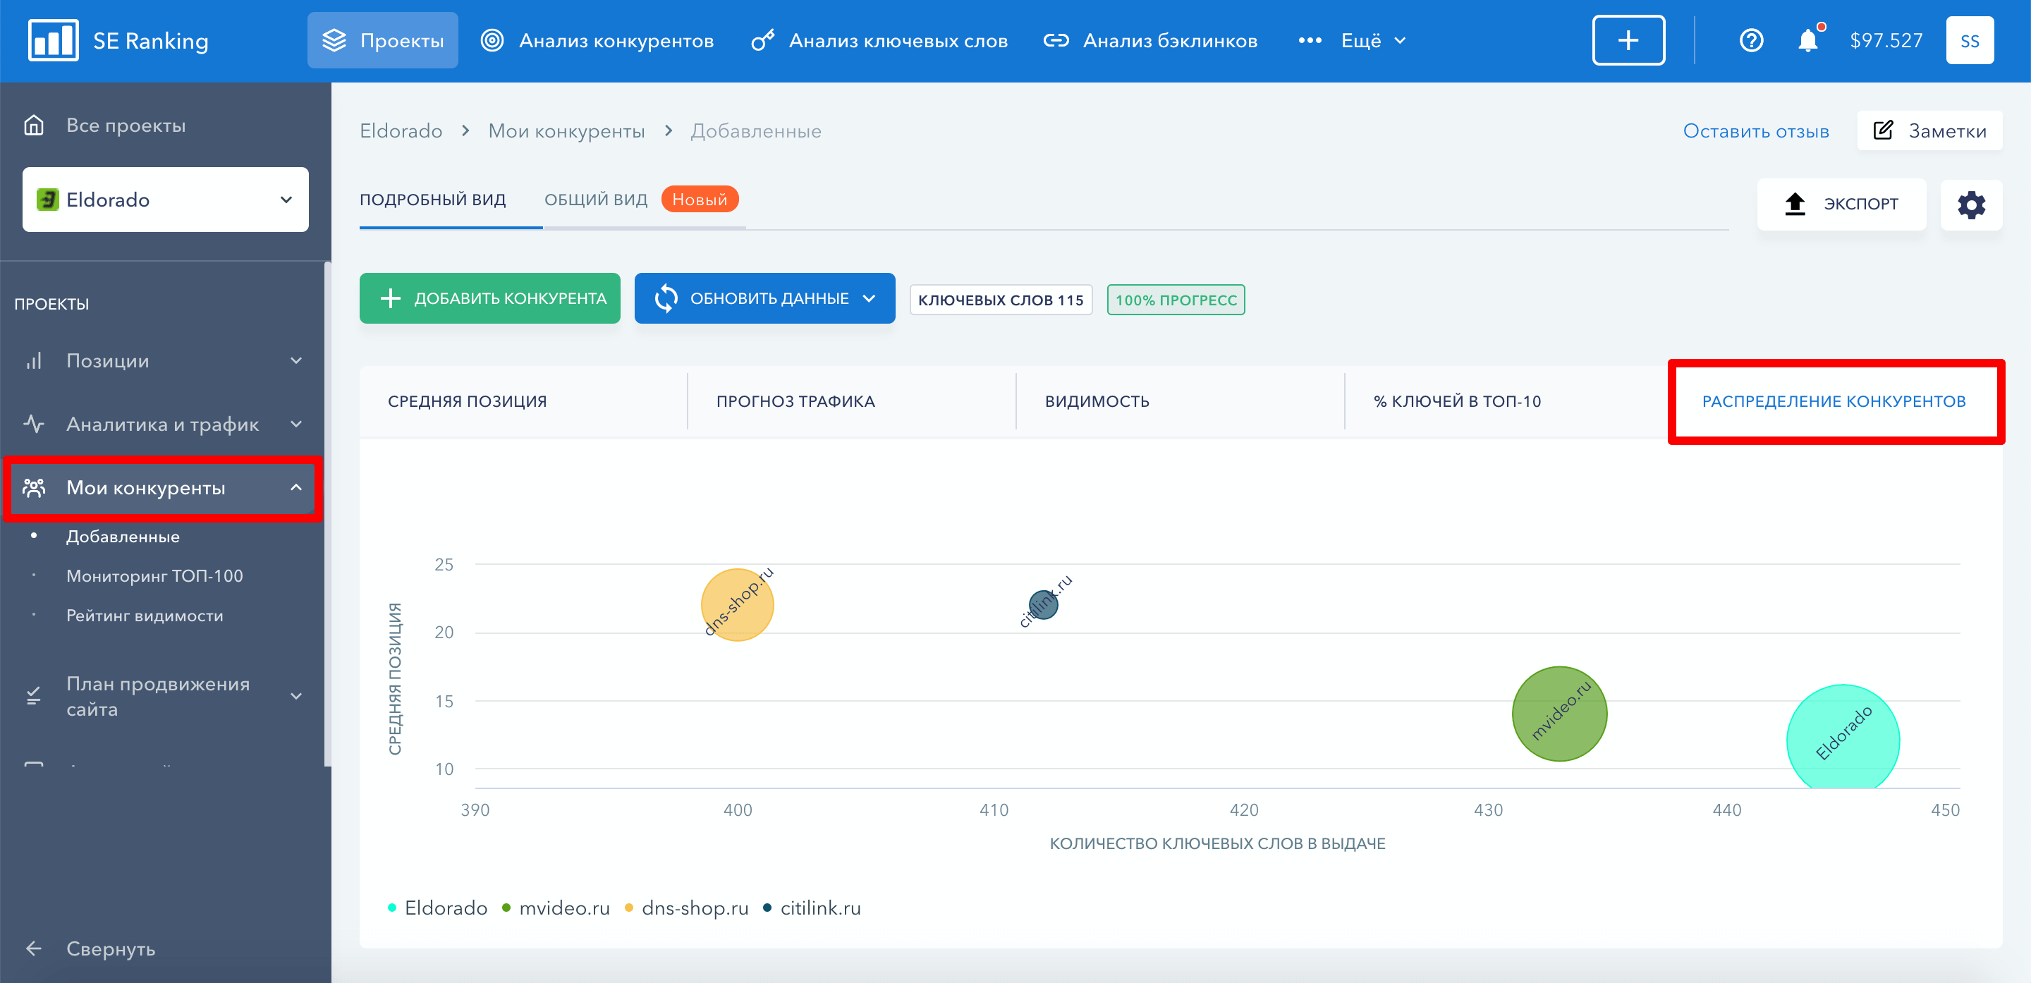
Task: Click the refresh icon in Обновить данные
Action: coord(666,298)
